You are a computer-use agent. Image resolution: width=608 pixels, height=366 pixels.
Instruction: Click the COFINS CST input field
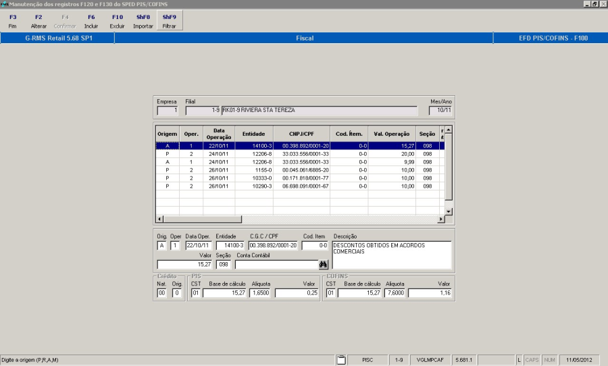(330, 293)
